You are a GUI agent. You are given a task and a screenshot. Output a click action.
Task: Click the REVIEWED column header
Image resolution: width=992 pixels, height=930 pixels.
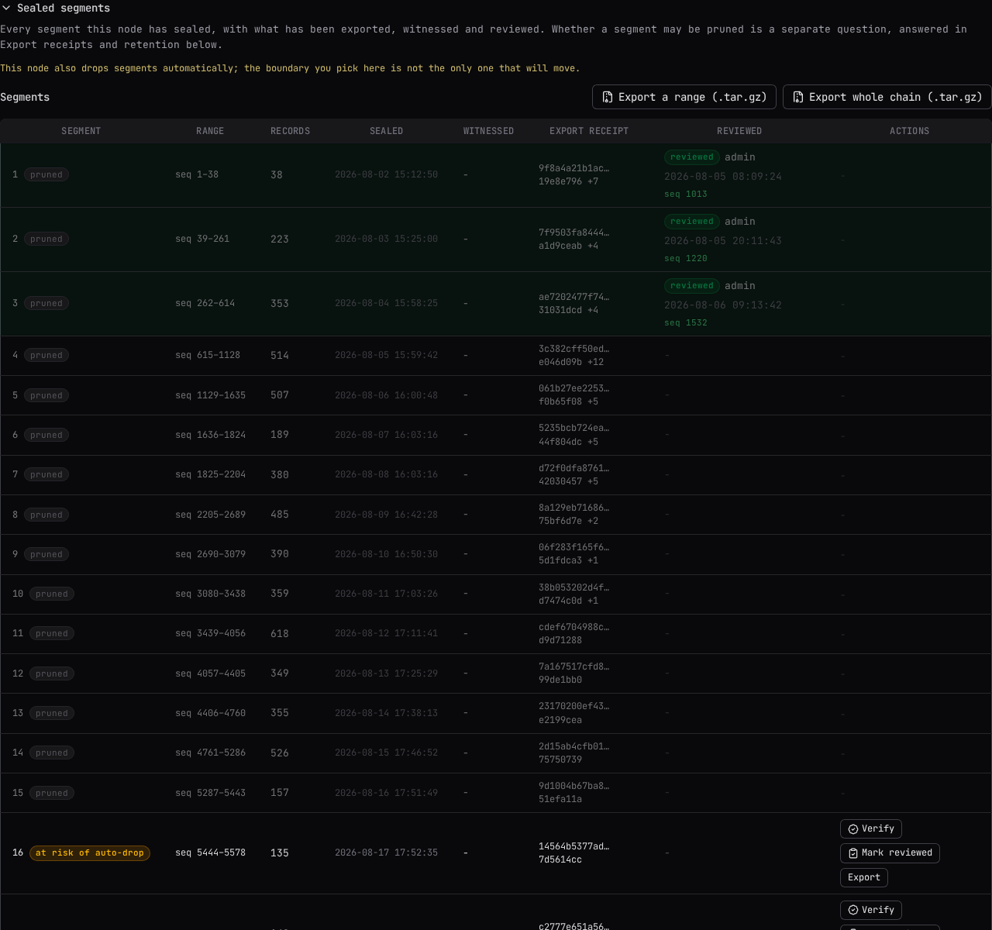(739, 131)
